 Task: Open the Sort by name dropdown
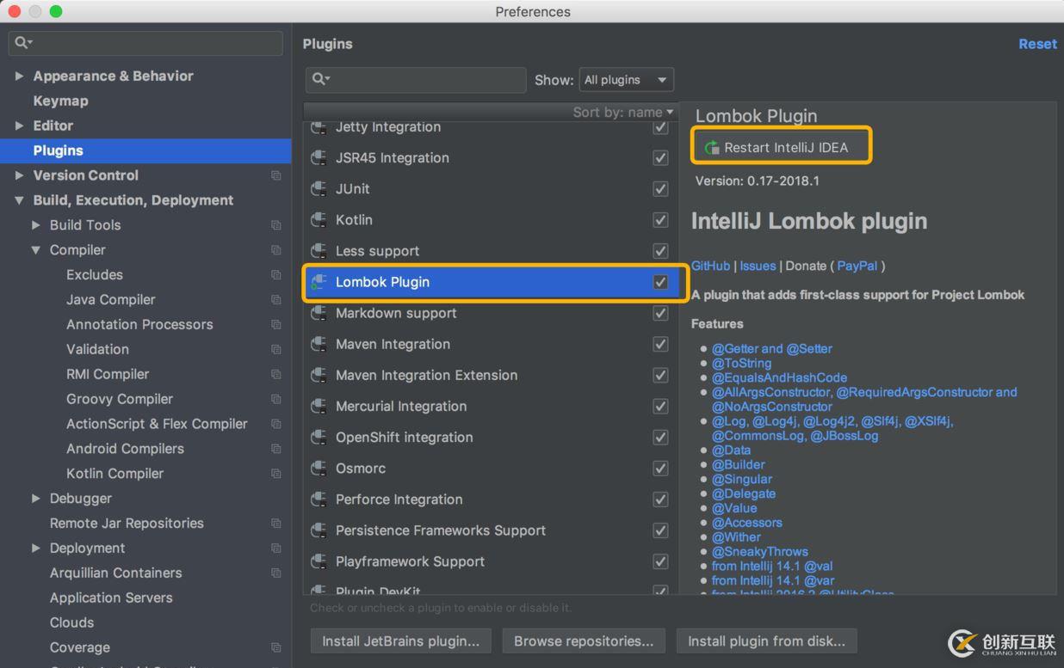point(623,113)
